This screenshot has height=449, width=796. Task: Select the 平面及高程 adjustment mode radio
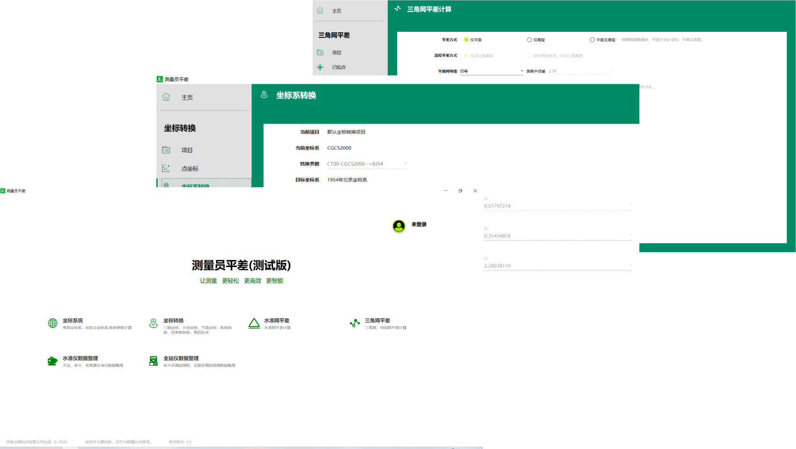(592, 40)
